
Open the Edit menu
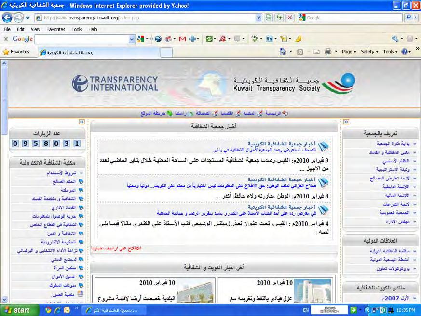pos(20,29)
